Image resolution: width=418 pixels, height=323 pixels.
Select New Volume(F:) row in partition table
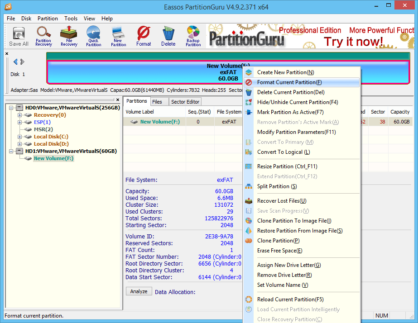tap(183, 122)
